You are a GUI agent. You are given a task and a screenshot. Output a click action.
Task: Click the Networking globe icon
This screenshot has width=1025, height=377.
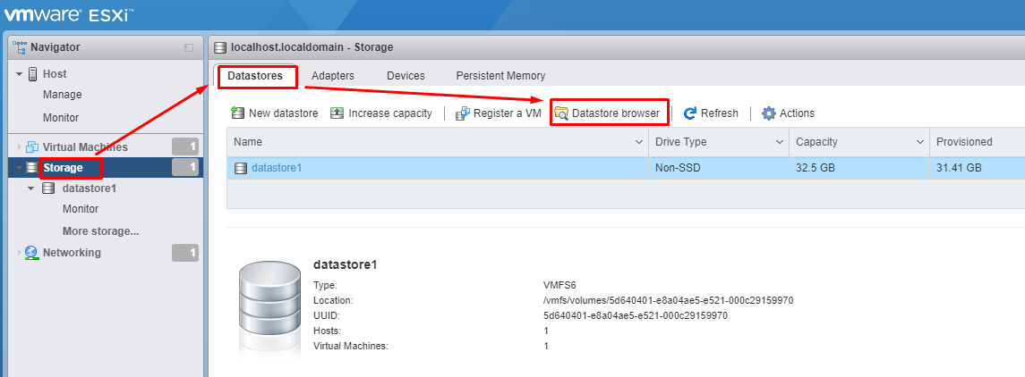click(x=32, y=253)
